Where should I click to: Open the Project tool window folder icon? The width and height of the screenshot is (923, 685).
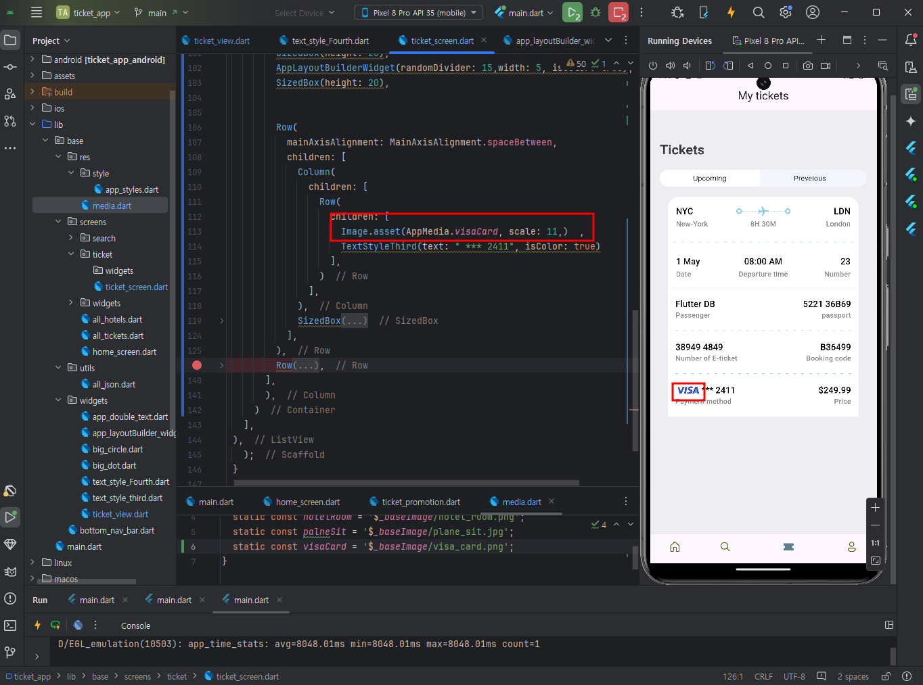tap(10, 41)
